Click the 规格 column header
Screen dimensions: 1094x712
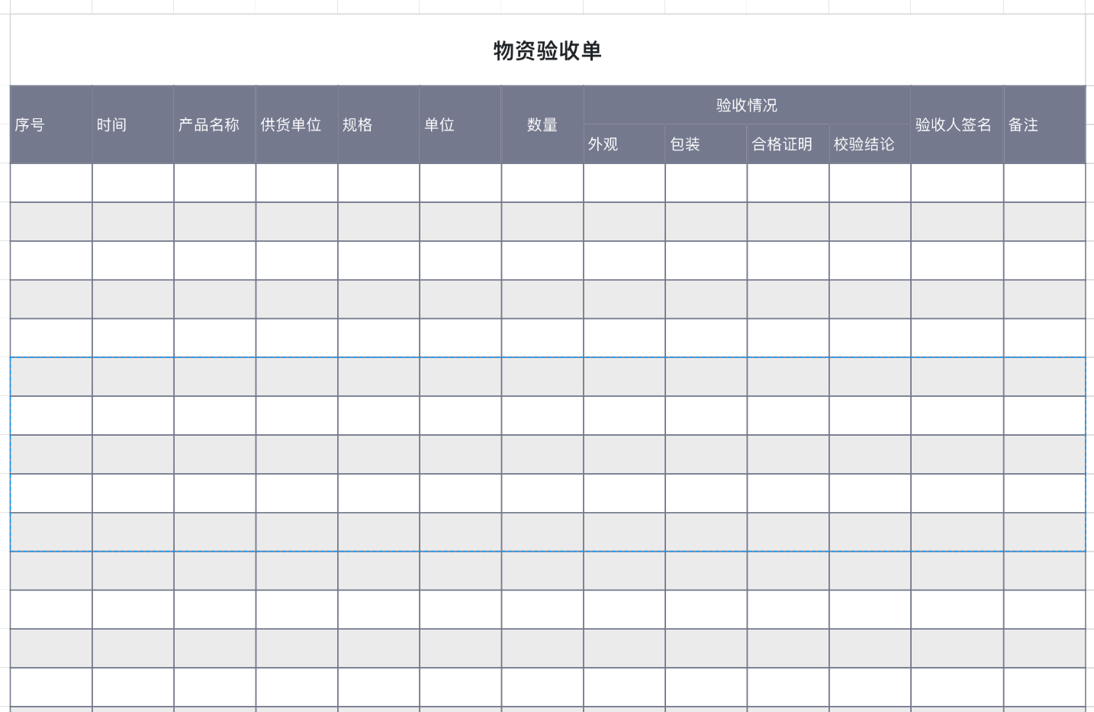378,124
